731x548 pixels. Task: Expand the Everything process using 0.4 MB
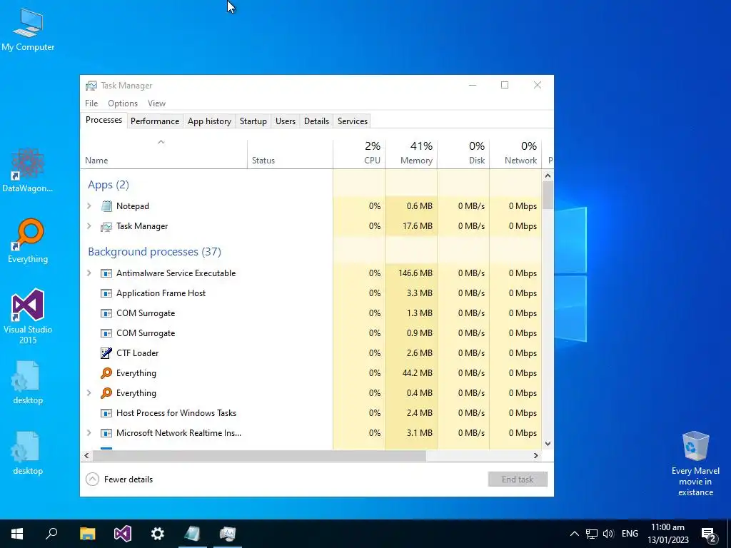[89, 392]
